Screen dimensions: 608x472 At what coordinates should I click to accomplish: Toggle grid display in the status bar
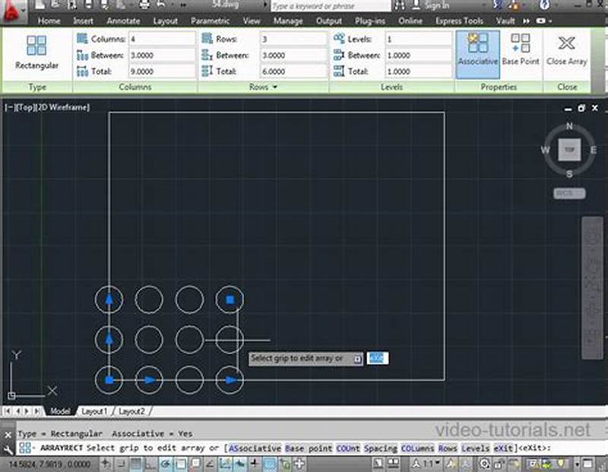click(135, 463)
